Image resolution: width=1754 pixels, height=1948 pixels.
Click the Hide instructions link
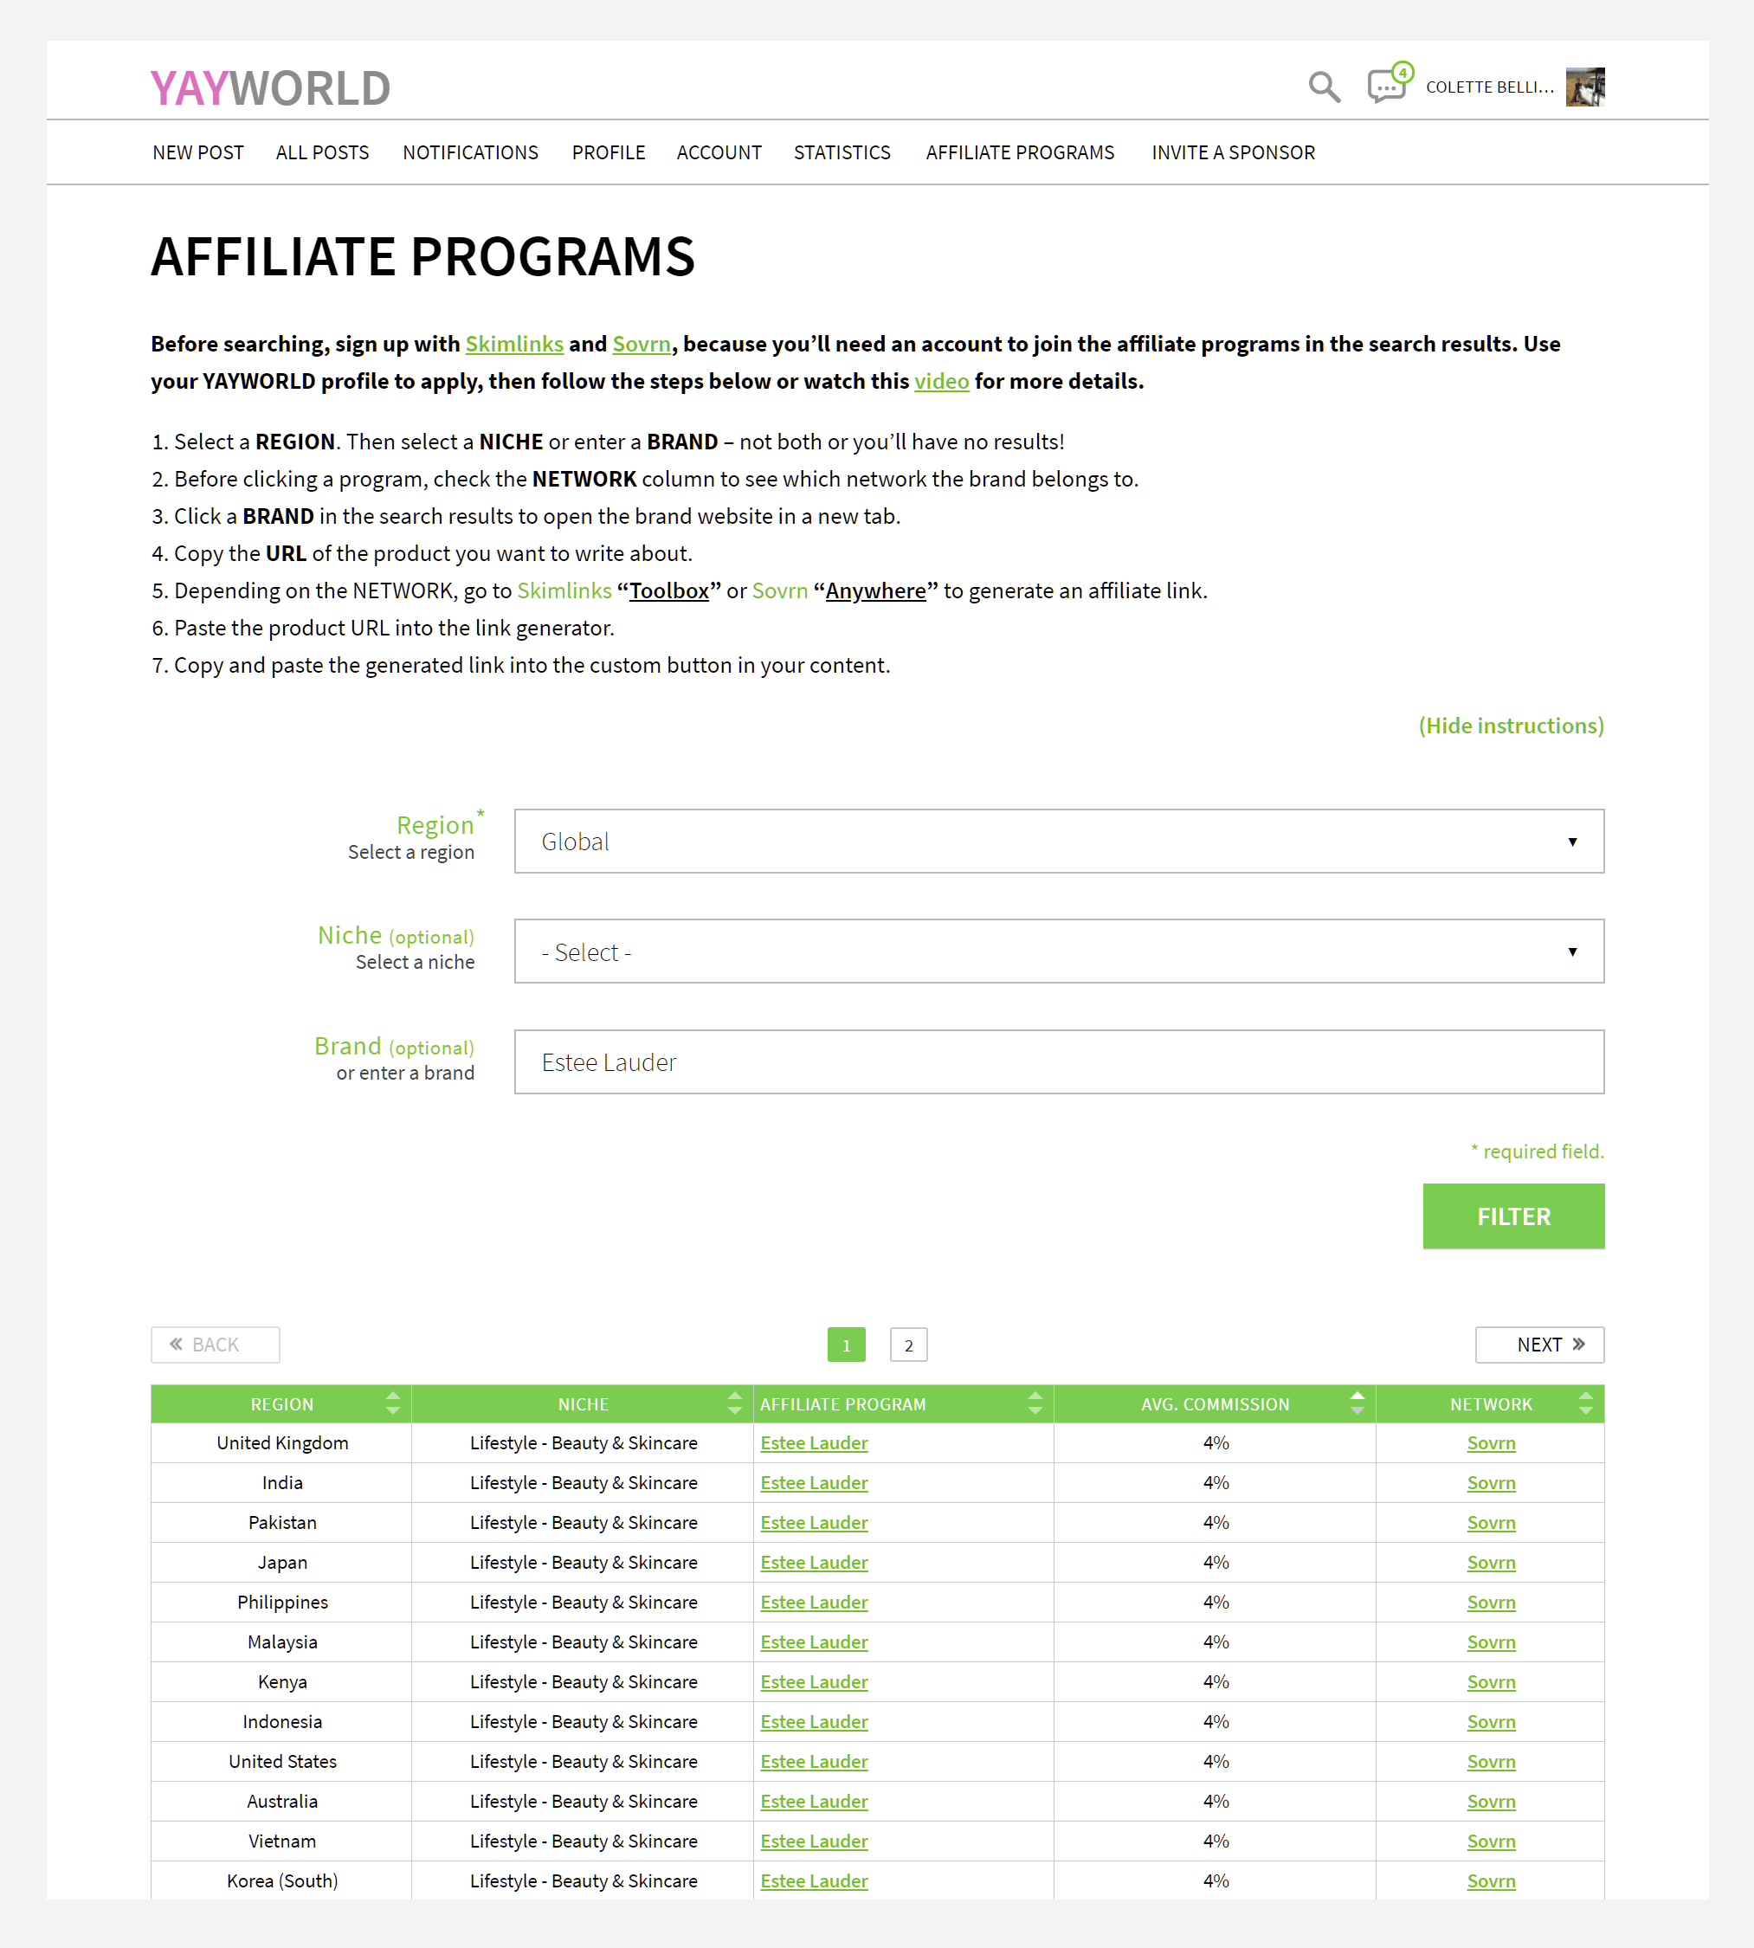click(x=1511, y=726)
